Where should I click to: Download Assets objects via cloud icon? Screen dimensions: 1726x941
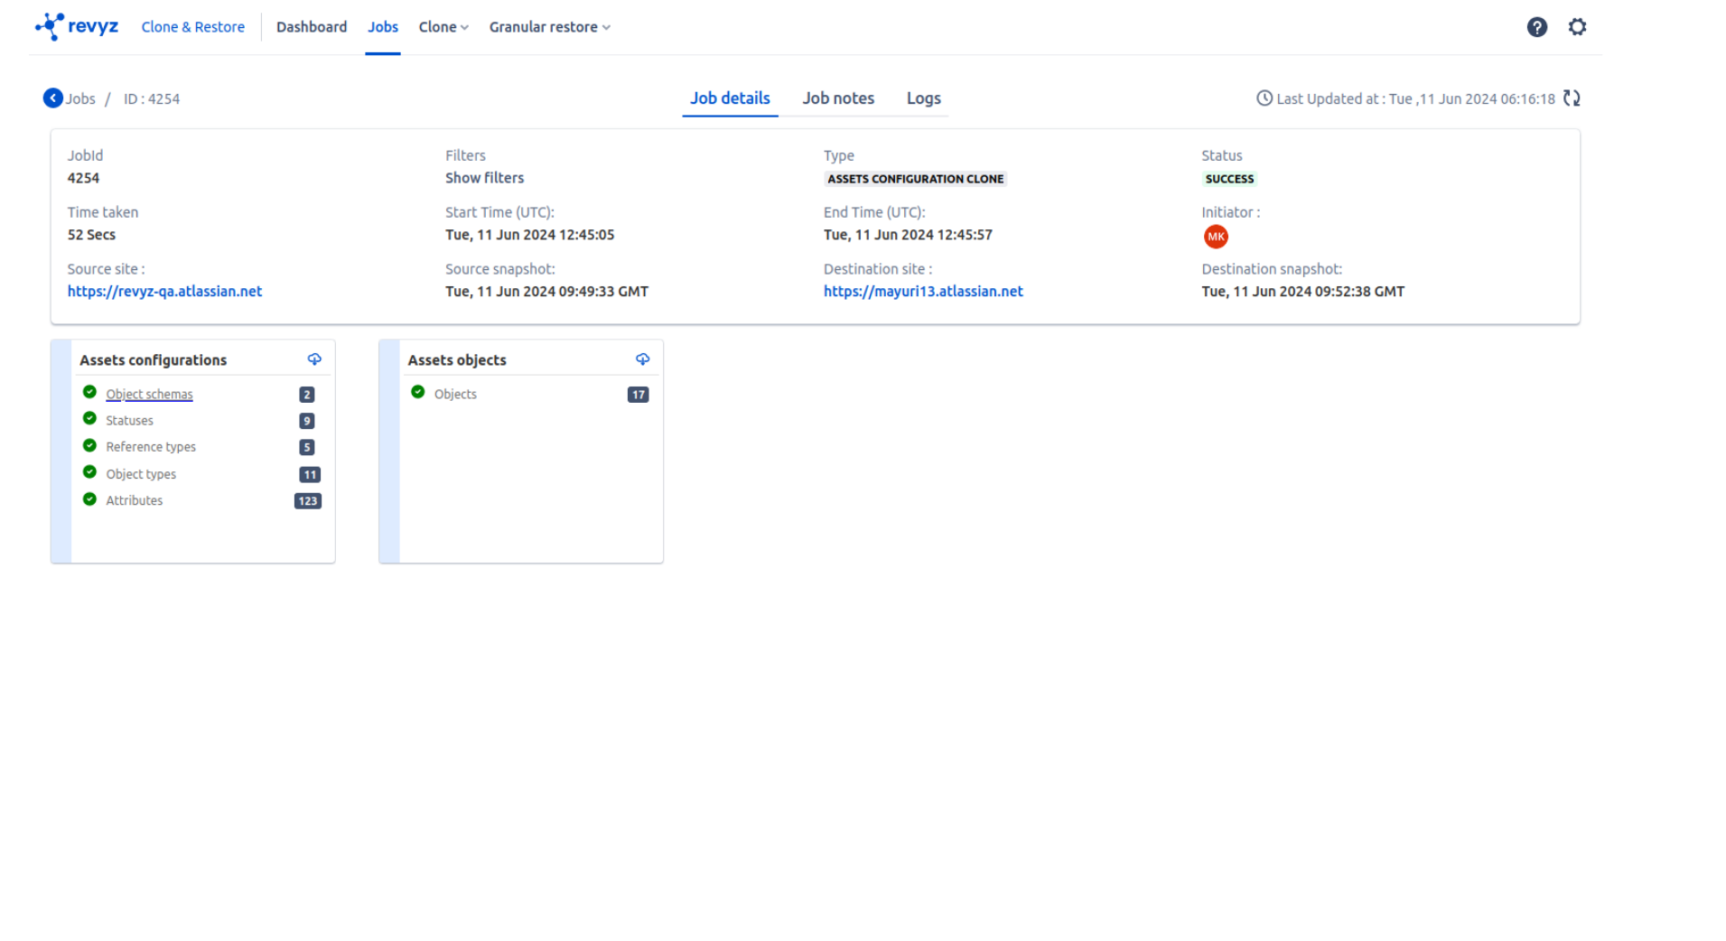[x=642, y=359]
